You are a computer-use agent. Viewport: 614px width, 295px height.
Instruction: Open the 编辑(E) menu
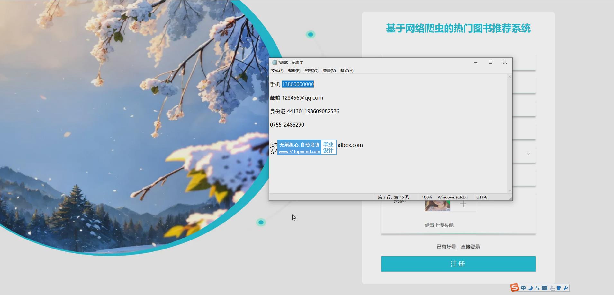[x=294, y=71]
